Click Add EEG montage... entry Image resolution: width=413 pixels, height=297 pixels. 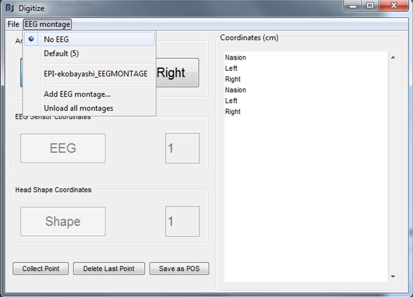(77, 94)
